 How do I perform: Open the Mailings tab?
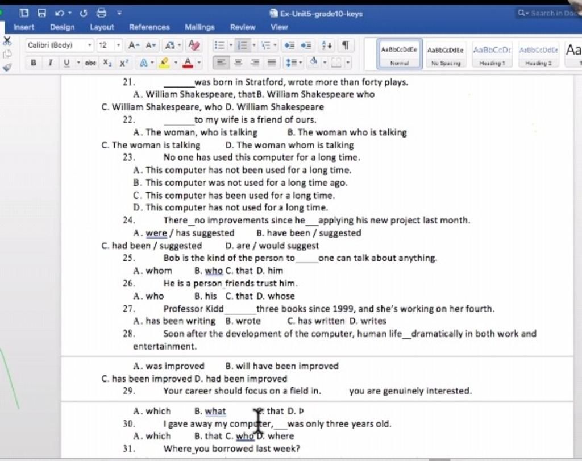[199, 27]
